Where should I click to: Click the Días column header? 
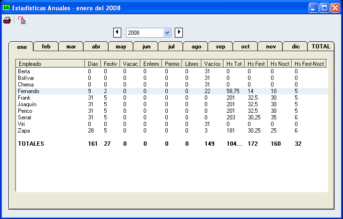(x=93, y=63)
